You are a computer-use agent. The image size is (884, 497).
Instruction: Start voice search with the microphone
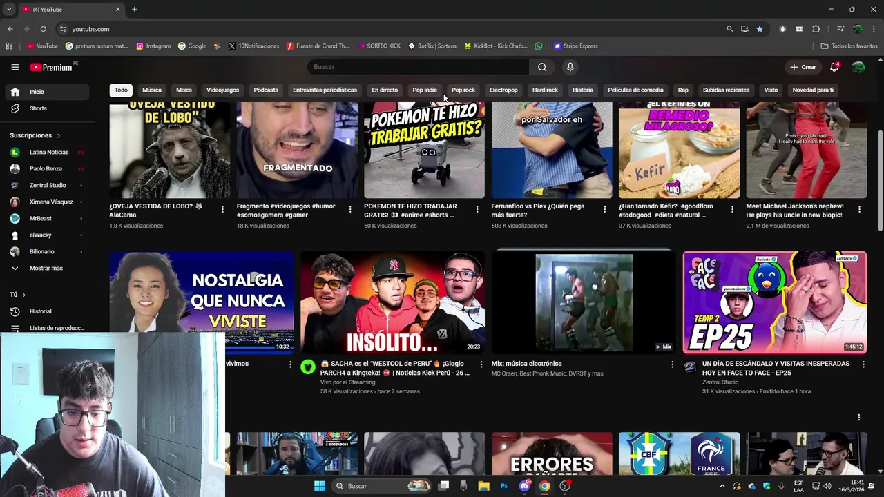(x=570, y=67)
